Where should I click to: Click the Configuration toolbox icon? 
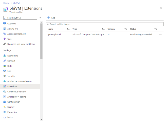pos(5,102)
